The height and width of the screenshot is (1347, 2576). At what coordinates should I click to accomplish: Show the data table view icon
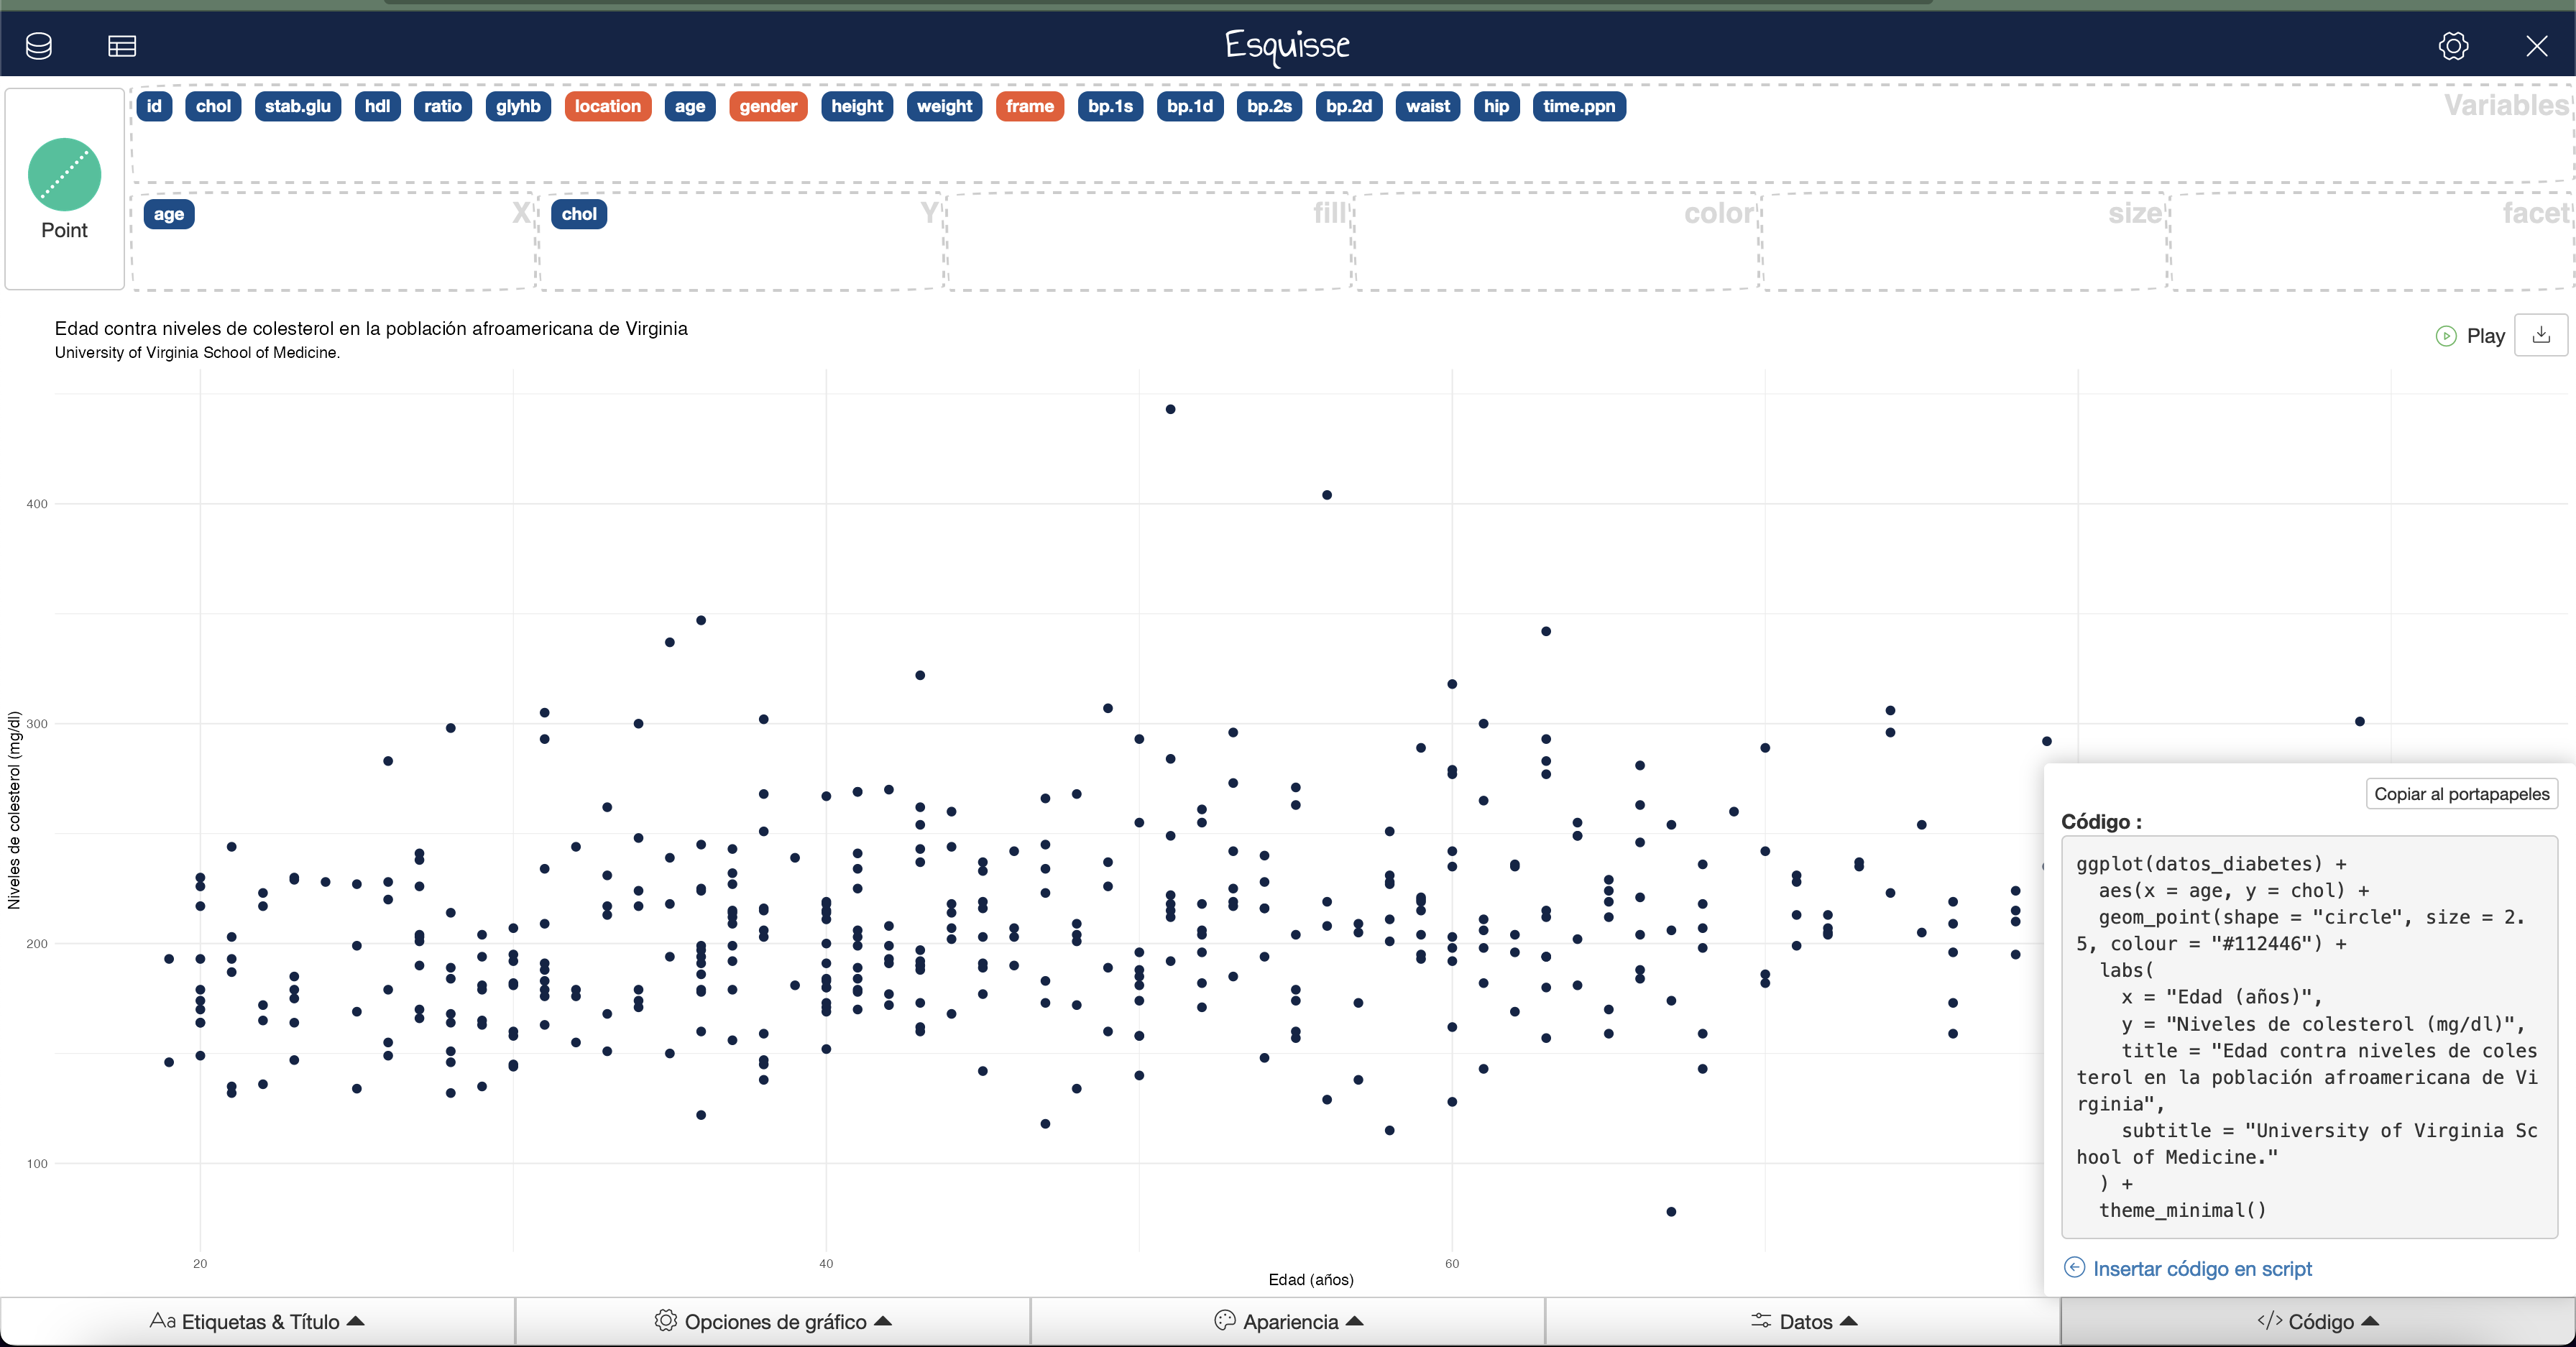click(x=122, y=46)
